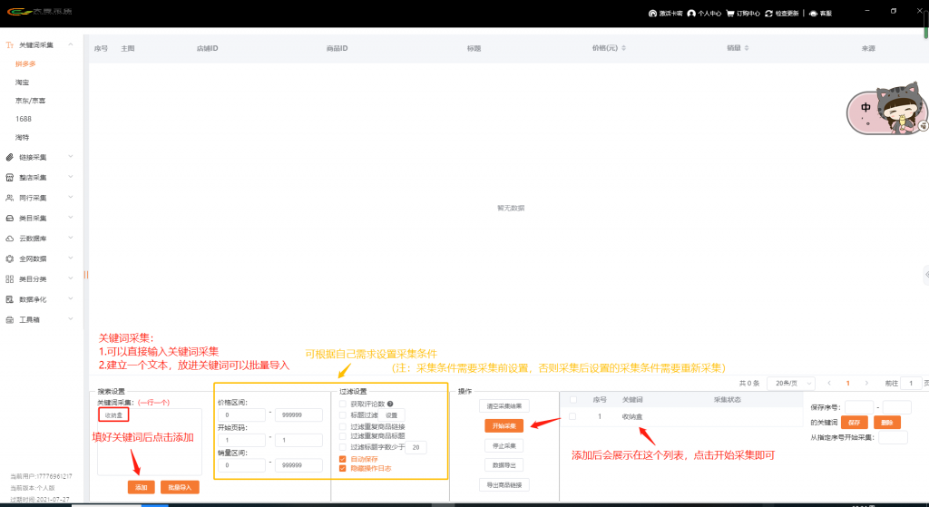Click the 类目采集 inbox icon
The image size is (929, 507).
pos(9,218)
